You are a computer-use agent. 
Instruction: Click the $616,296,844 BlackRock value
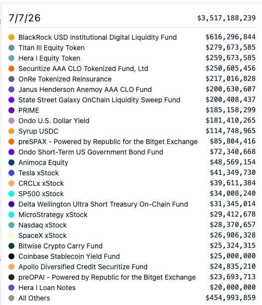(x=231, y=37)
